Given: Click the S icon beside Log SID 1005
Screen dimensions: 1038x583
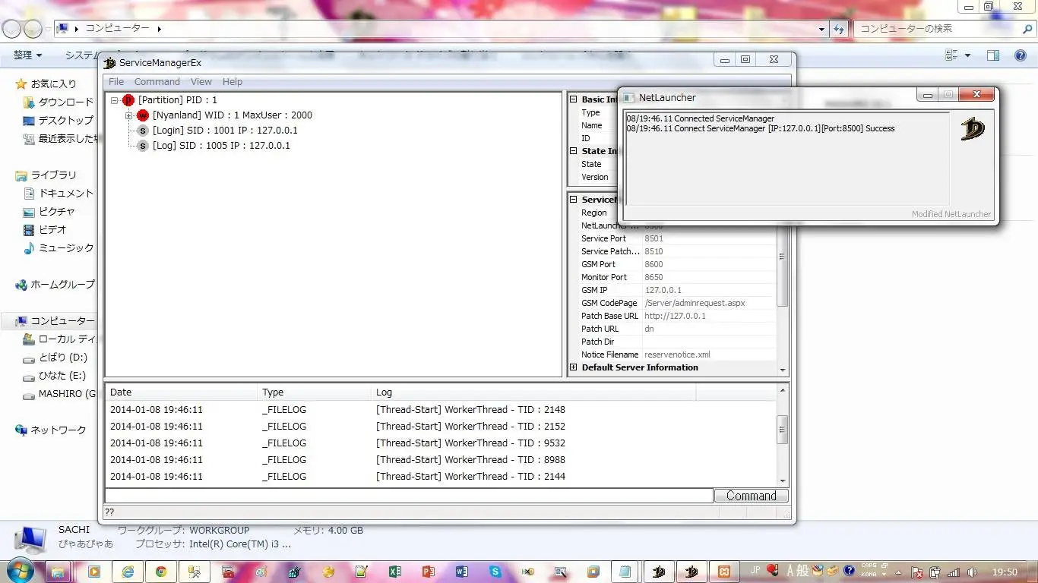Looking at the screenshot, I should click(143, 146).
